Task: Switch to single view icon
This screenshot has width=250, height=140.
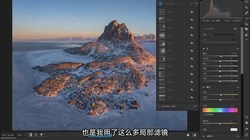Action: (x=188, y=135)
